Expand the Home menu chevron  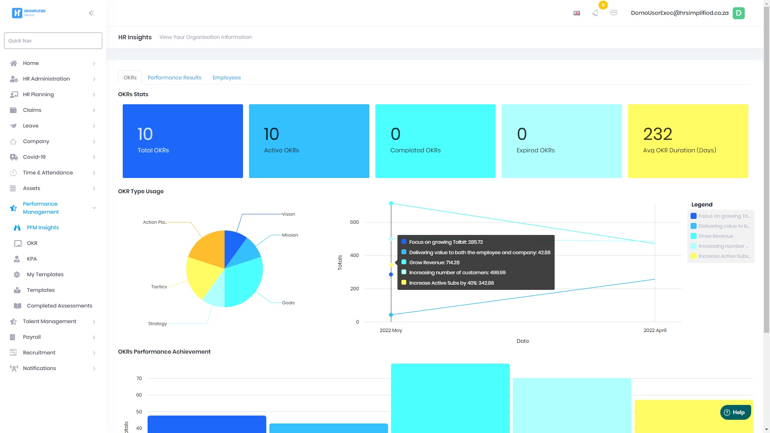tap(94, 63)
